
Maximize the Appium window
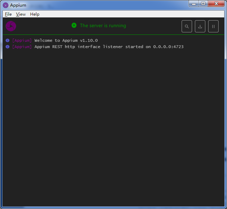click(203, 4)
